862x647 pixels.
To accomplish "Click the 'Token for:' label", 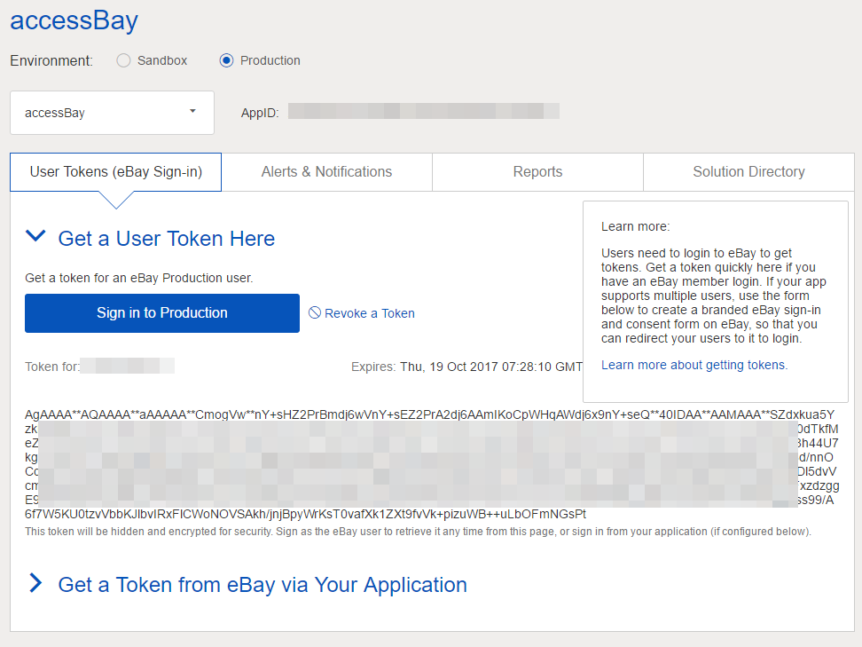I will point(52,367).
